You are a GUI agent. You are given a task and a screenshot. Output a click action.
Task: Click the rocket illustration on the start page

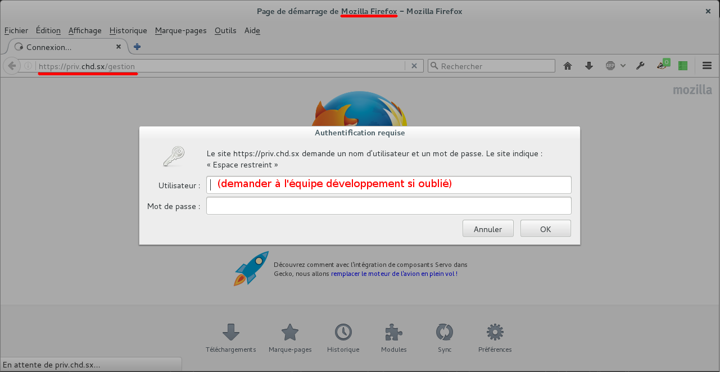251,268
